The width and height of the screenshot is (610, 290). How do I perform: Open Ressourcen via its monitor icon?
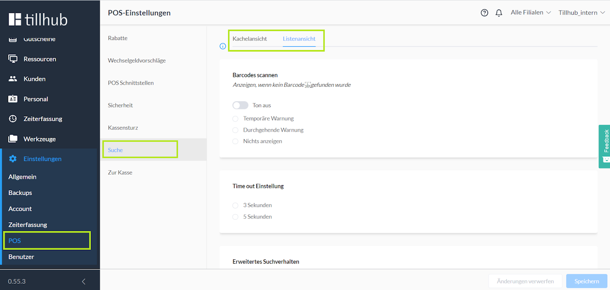click(13, 59)
